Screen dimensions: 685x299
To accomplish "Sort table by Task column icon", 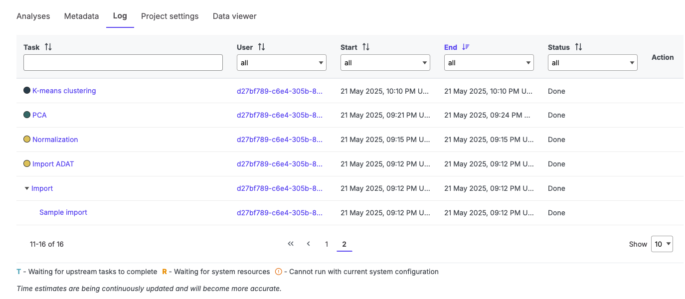I will click(48, 47).
